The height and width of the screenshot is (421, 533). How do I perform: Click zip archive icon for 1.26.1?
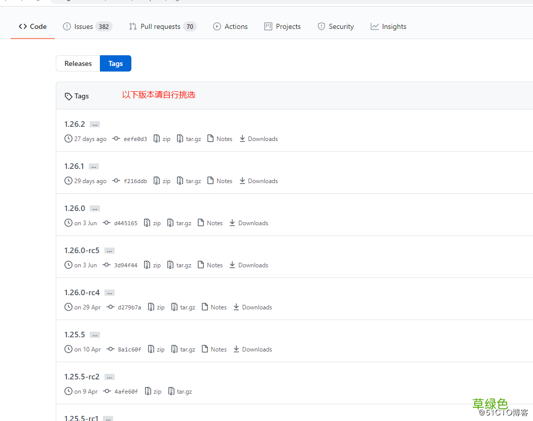pyautogui.click(x=157, y=181)
